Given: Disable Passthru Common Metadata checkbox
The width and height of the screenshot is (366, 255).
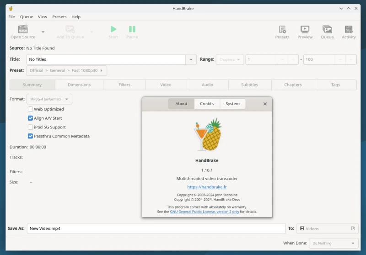Looking at the screenshot, I should point(30,136).
